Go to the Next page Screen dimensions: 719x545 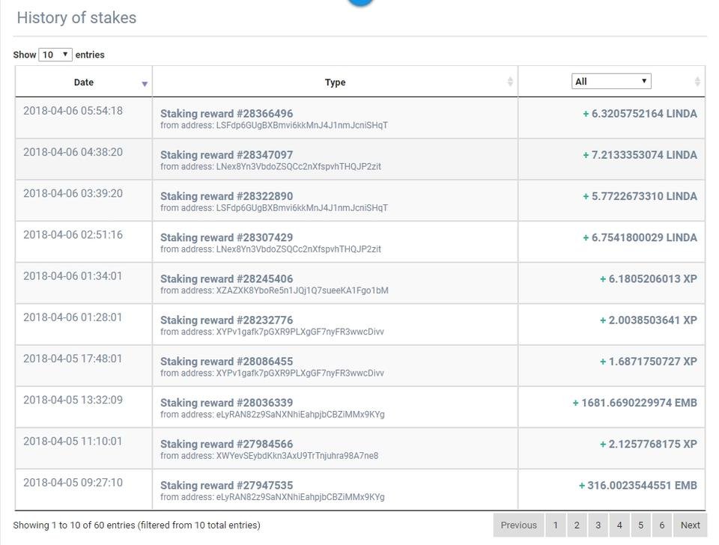point(690,526)
